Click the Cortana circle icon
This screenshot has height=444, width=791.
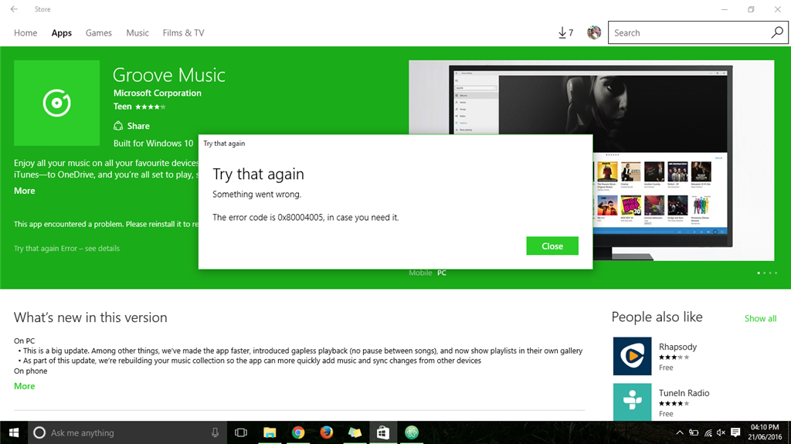[39, 432]
